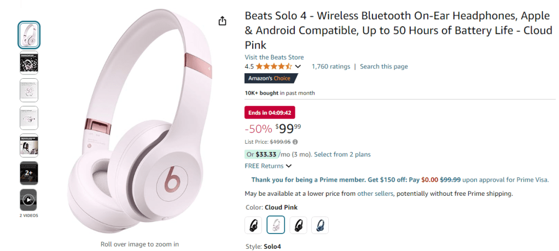
Task: Show the second product thumbnail image
Action: (29, 63)
